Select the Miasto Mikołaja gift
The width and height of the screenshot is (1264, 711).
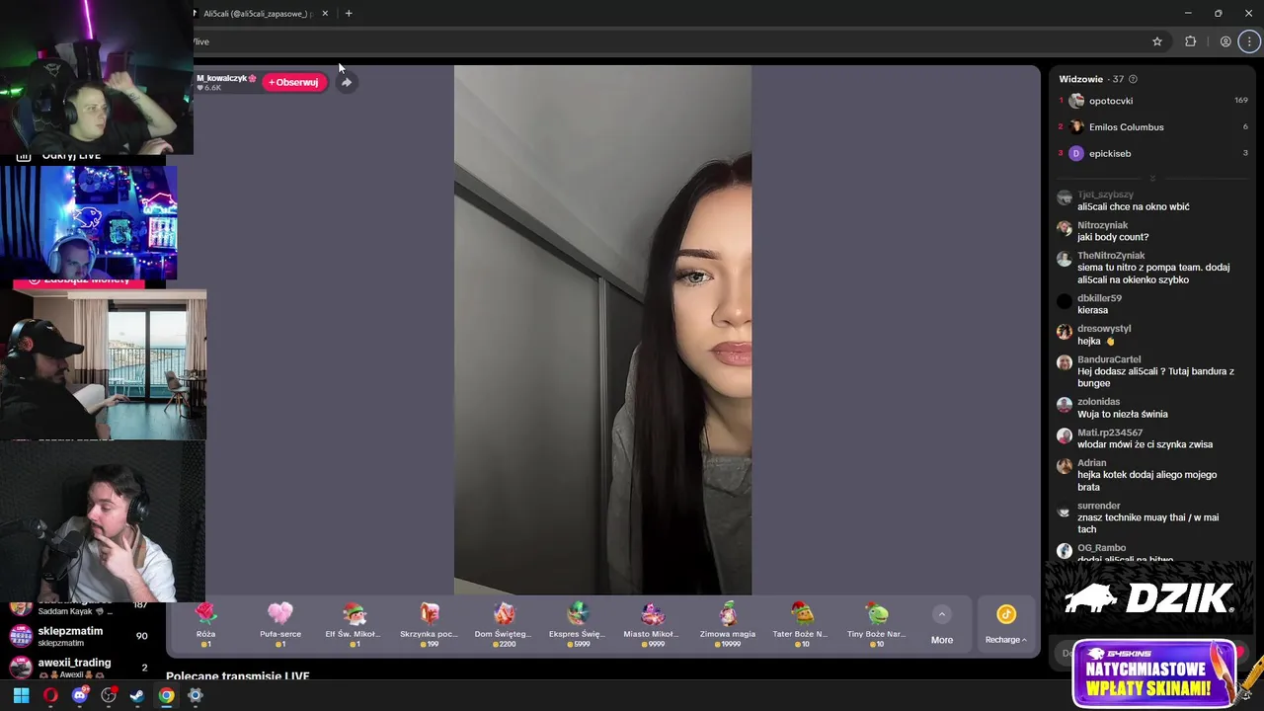[653, 624]
